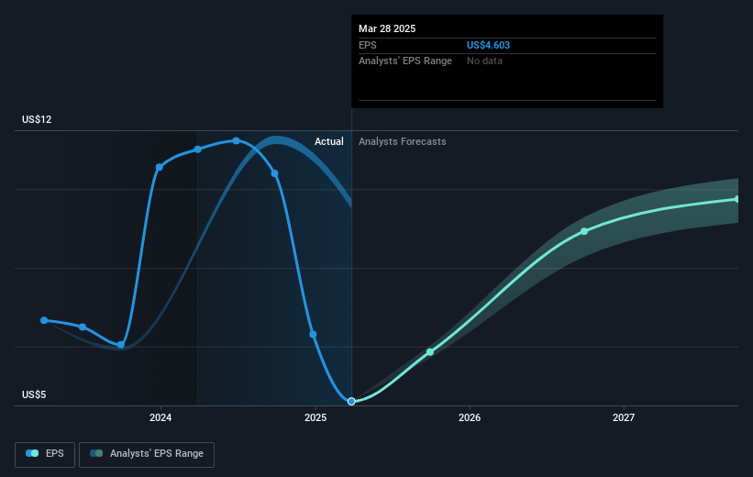Click the 2025 x-axis label

[x=316, y=417]
